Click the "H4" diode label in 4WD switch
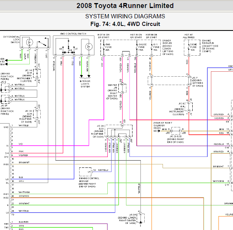 [x=70, y=50]
